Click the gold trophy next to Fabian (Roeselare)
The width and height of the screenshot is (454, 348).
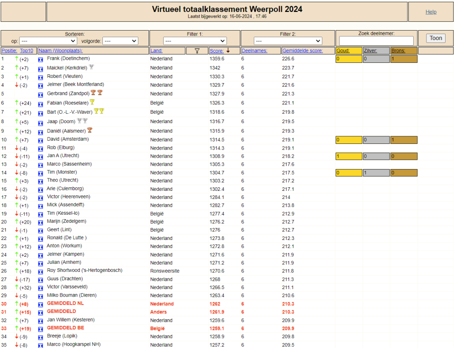pos(92,102)
